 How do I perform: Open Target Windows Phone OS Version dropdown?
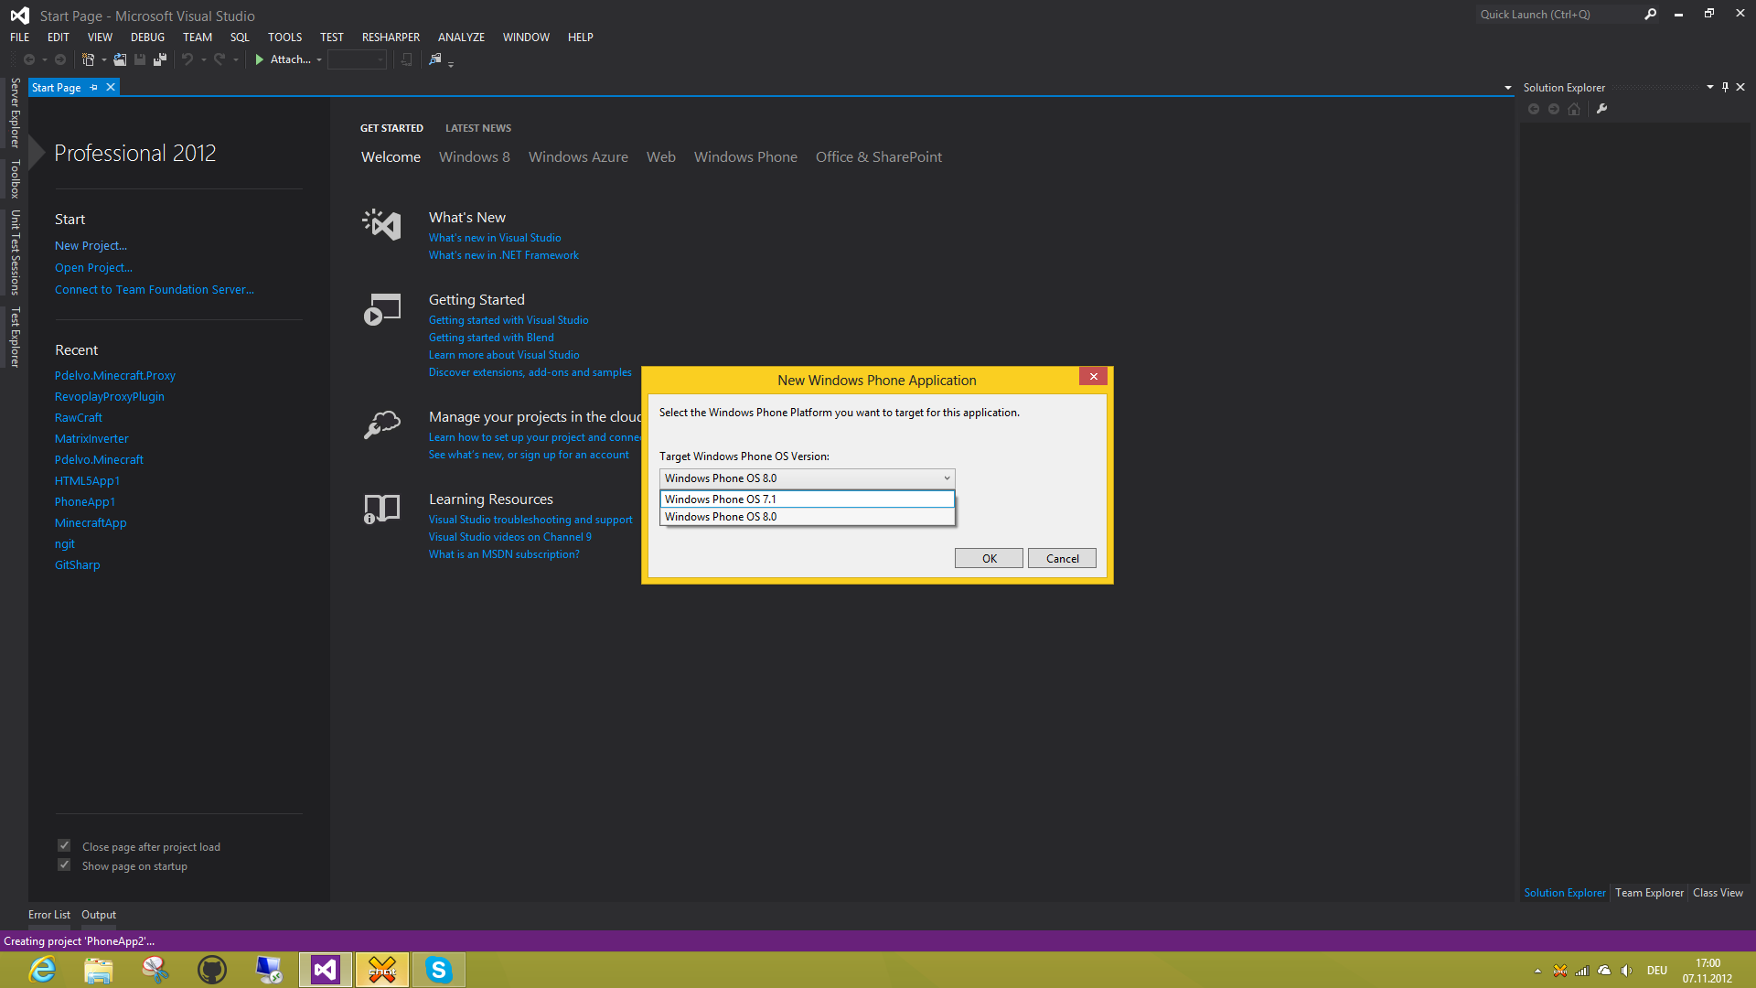[807, 478]
